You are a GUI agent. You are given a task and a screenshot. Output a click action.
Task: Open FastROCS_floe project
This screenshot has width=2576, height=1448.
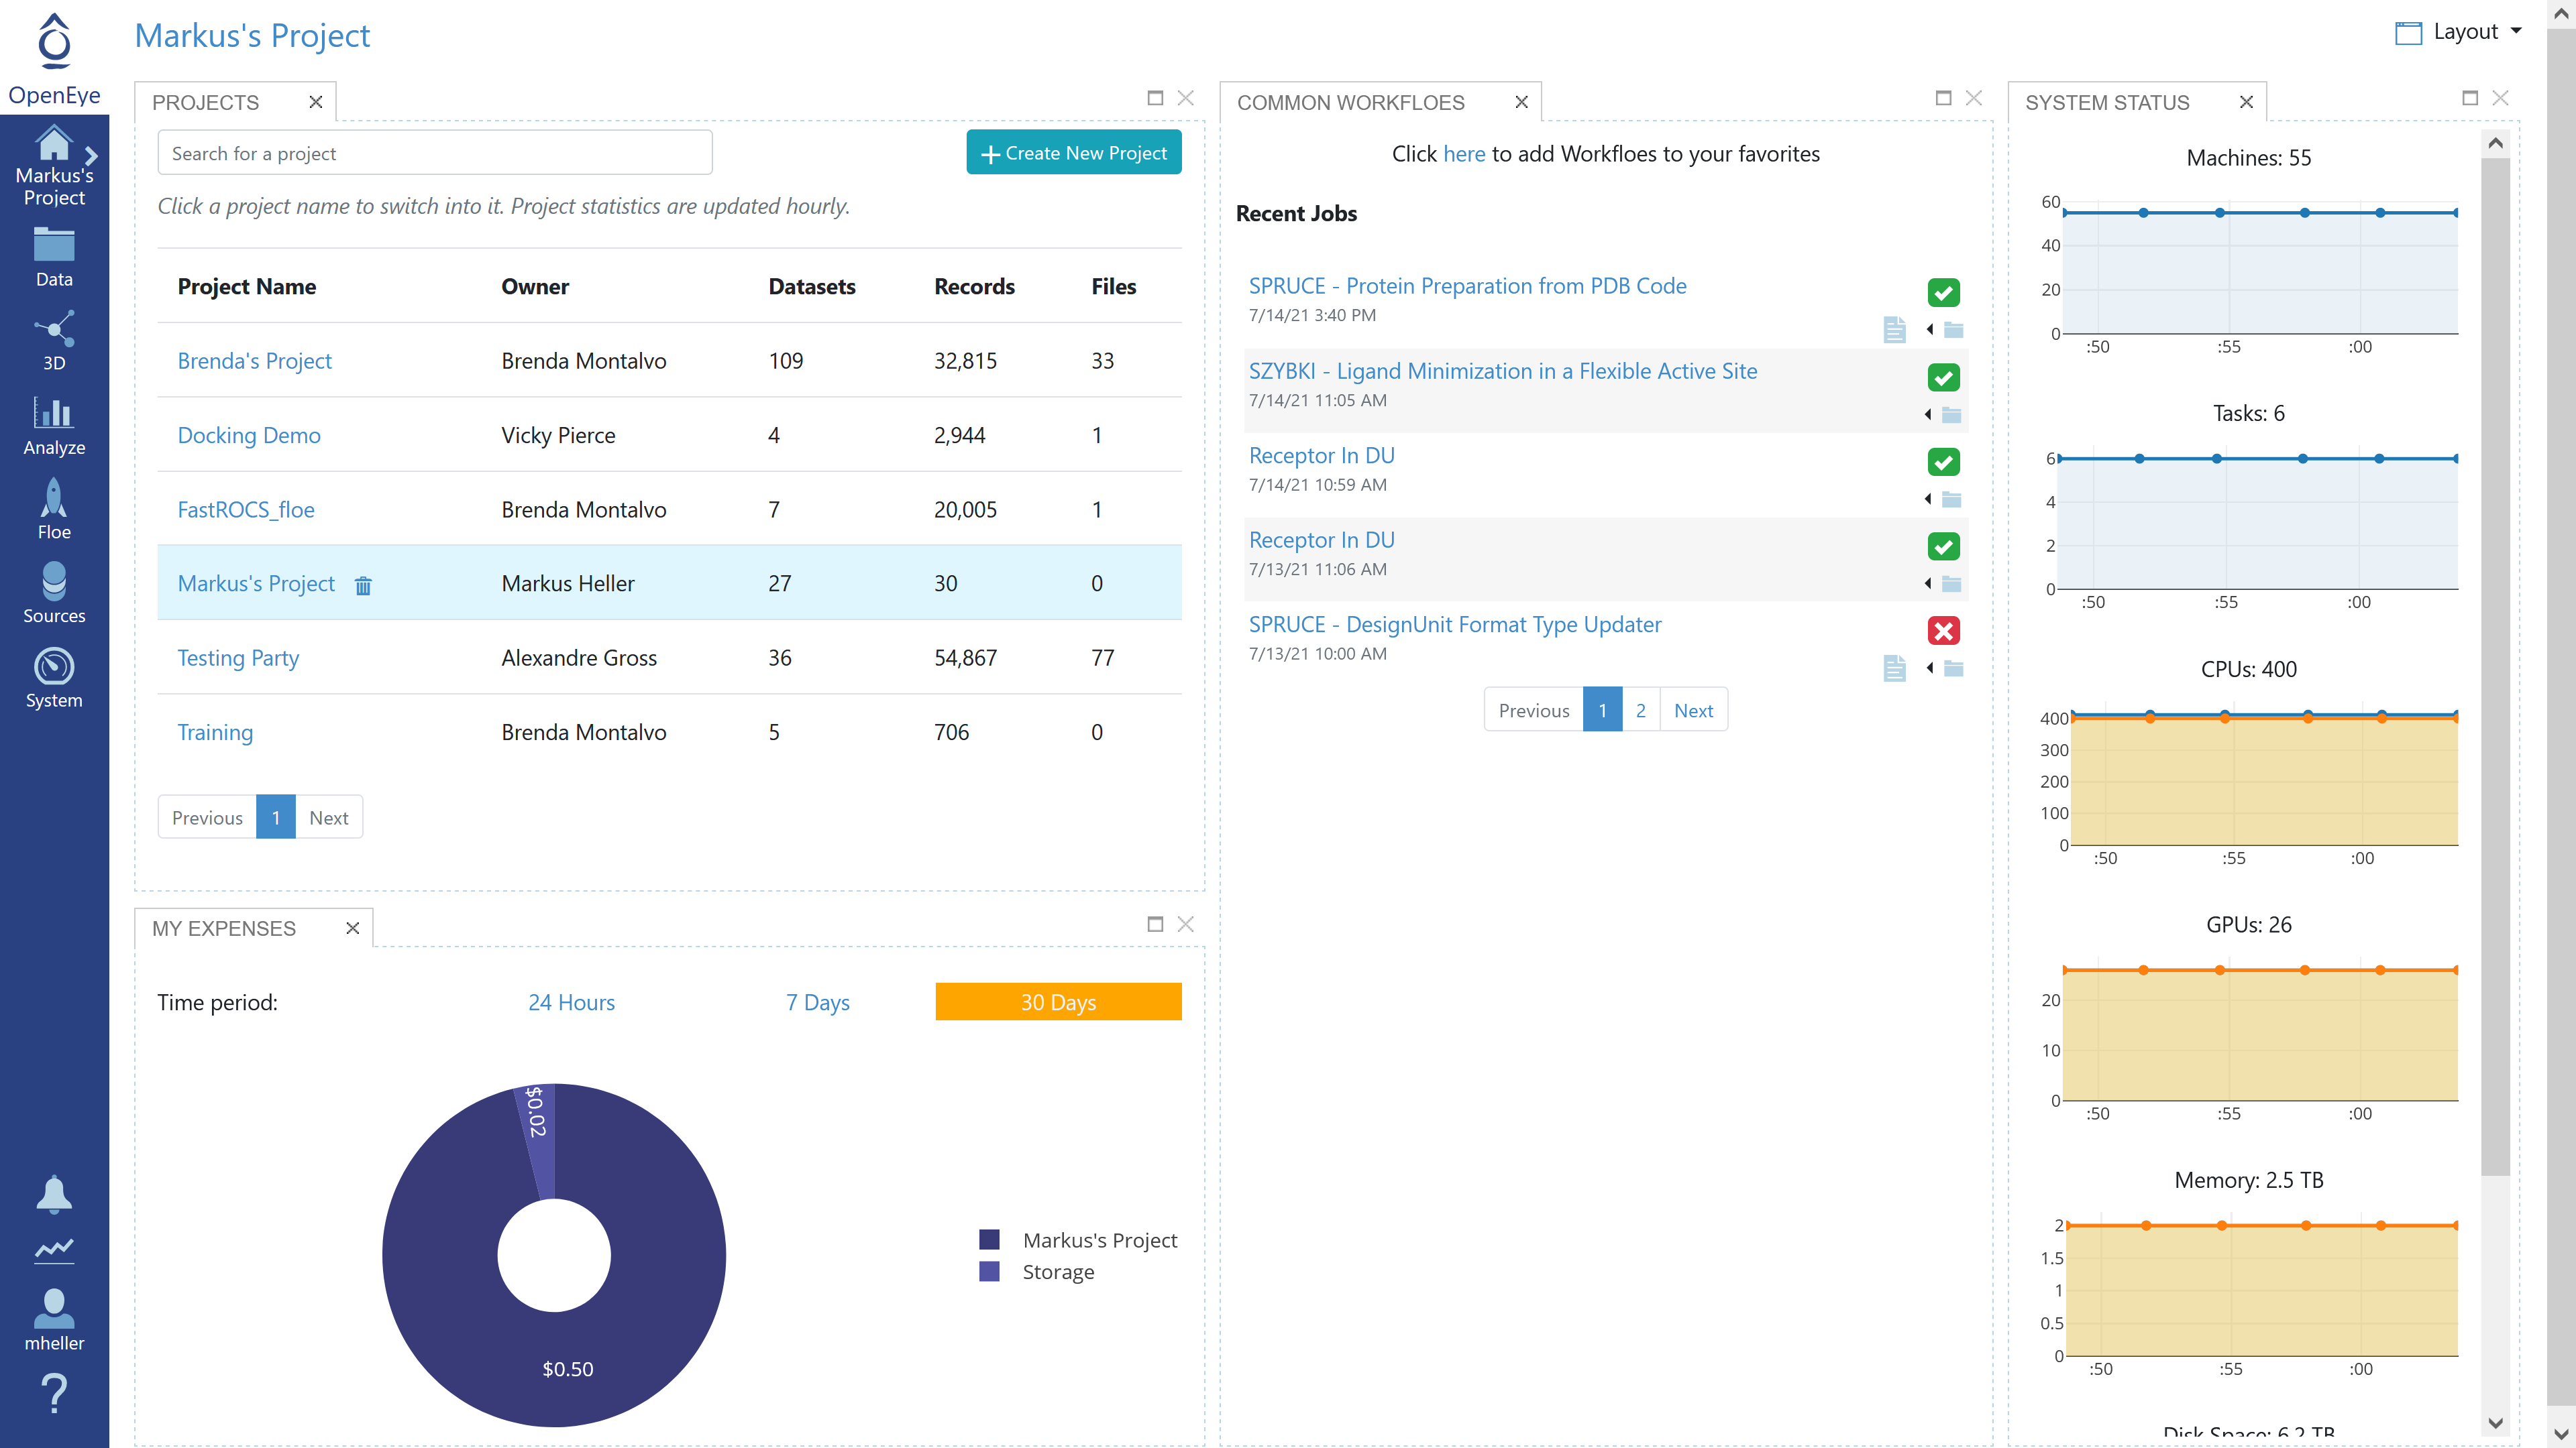pos(246,509)
